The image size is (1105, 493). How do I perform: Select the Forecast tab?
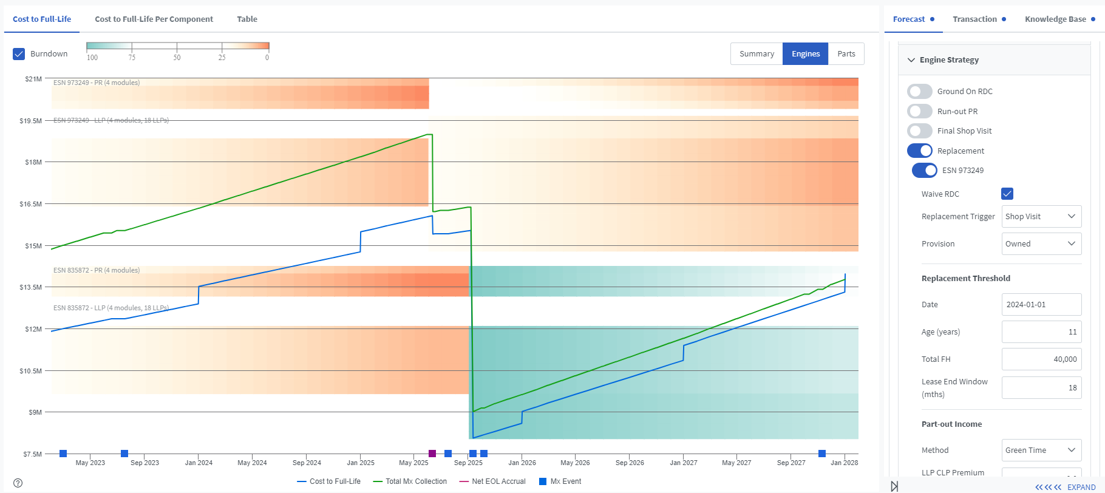coord(913,19)
